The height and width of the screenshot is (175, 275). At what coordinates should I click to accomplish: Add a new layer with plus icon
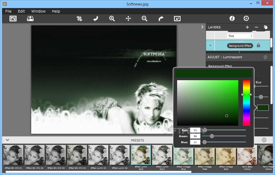coord(247,27)
